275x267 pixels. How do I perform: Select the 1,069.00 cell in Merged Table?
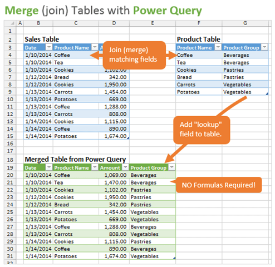tap(114, 175)
